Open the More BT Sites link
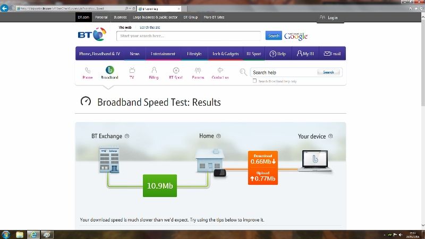Image resolution: width=425 pixels, height=239 pixels. click(x=214, y=17)
